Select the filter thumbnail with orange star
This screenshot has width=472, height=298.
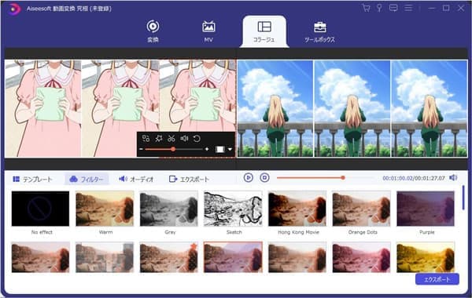(x=169, y=257)
